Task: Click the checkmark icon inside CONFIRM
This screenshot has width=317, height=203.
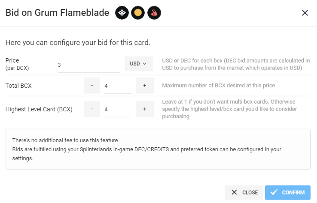Action: point(274,192)
